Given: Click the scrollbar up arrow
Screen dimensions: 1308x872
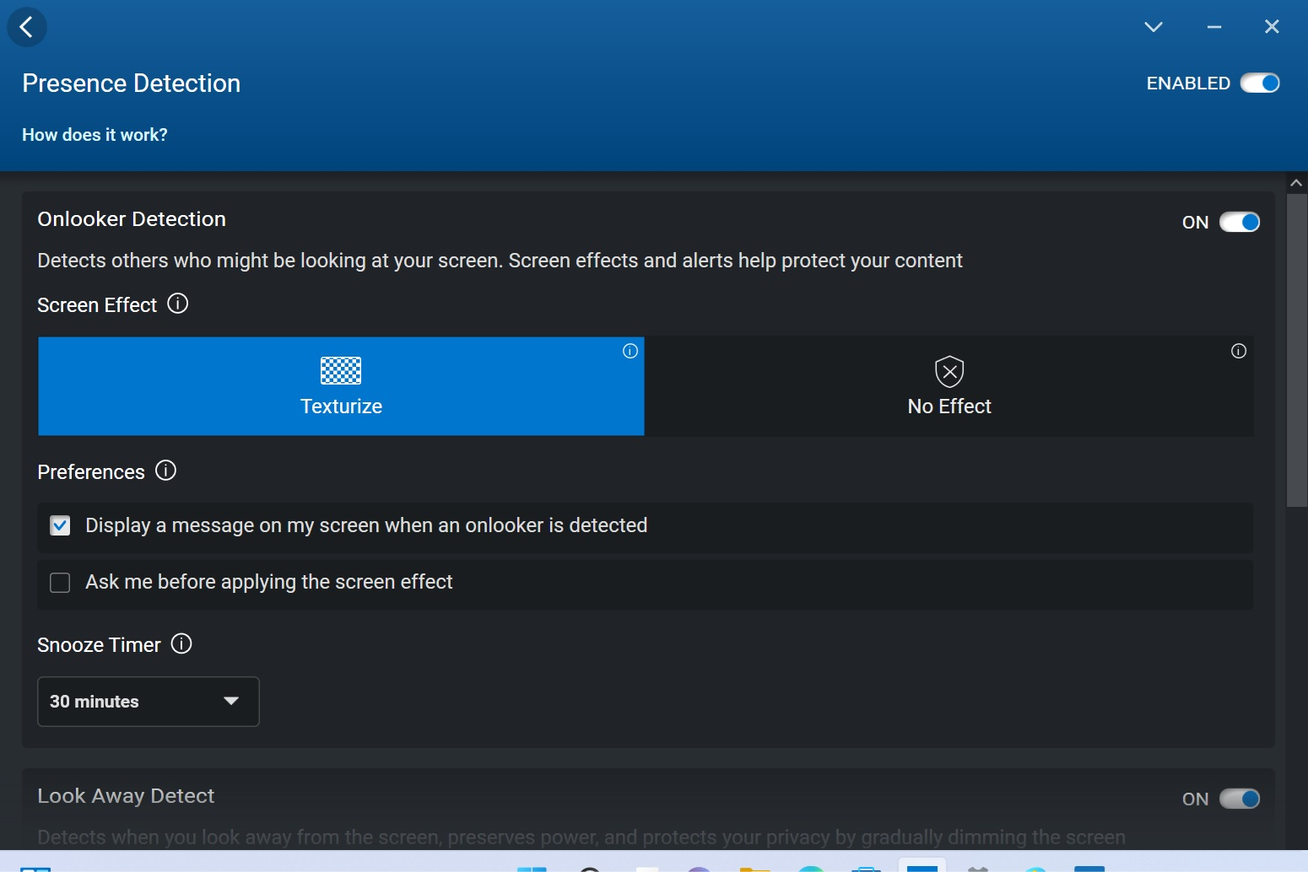Looking at the screenshot, I should (x=1296, y=183).
